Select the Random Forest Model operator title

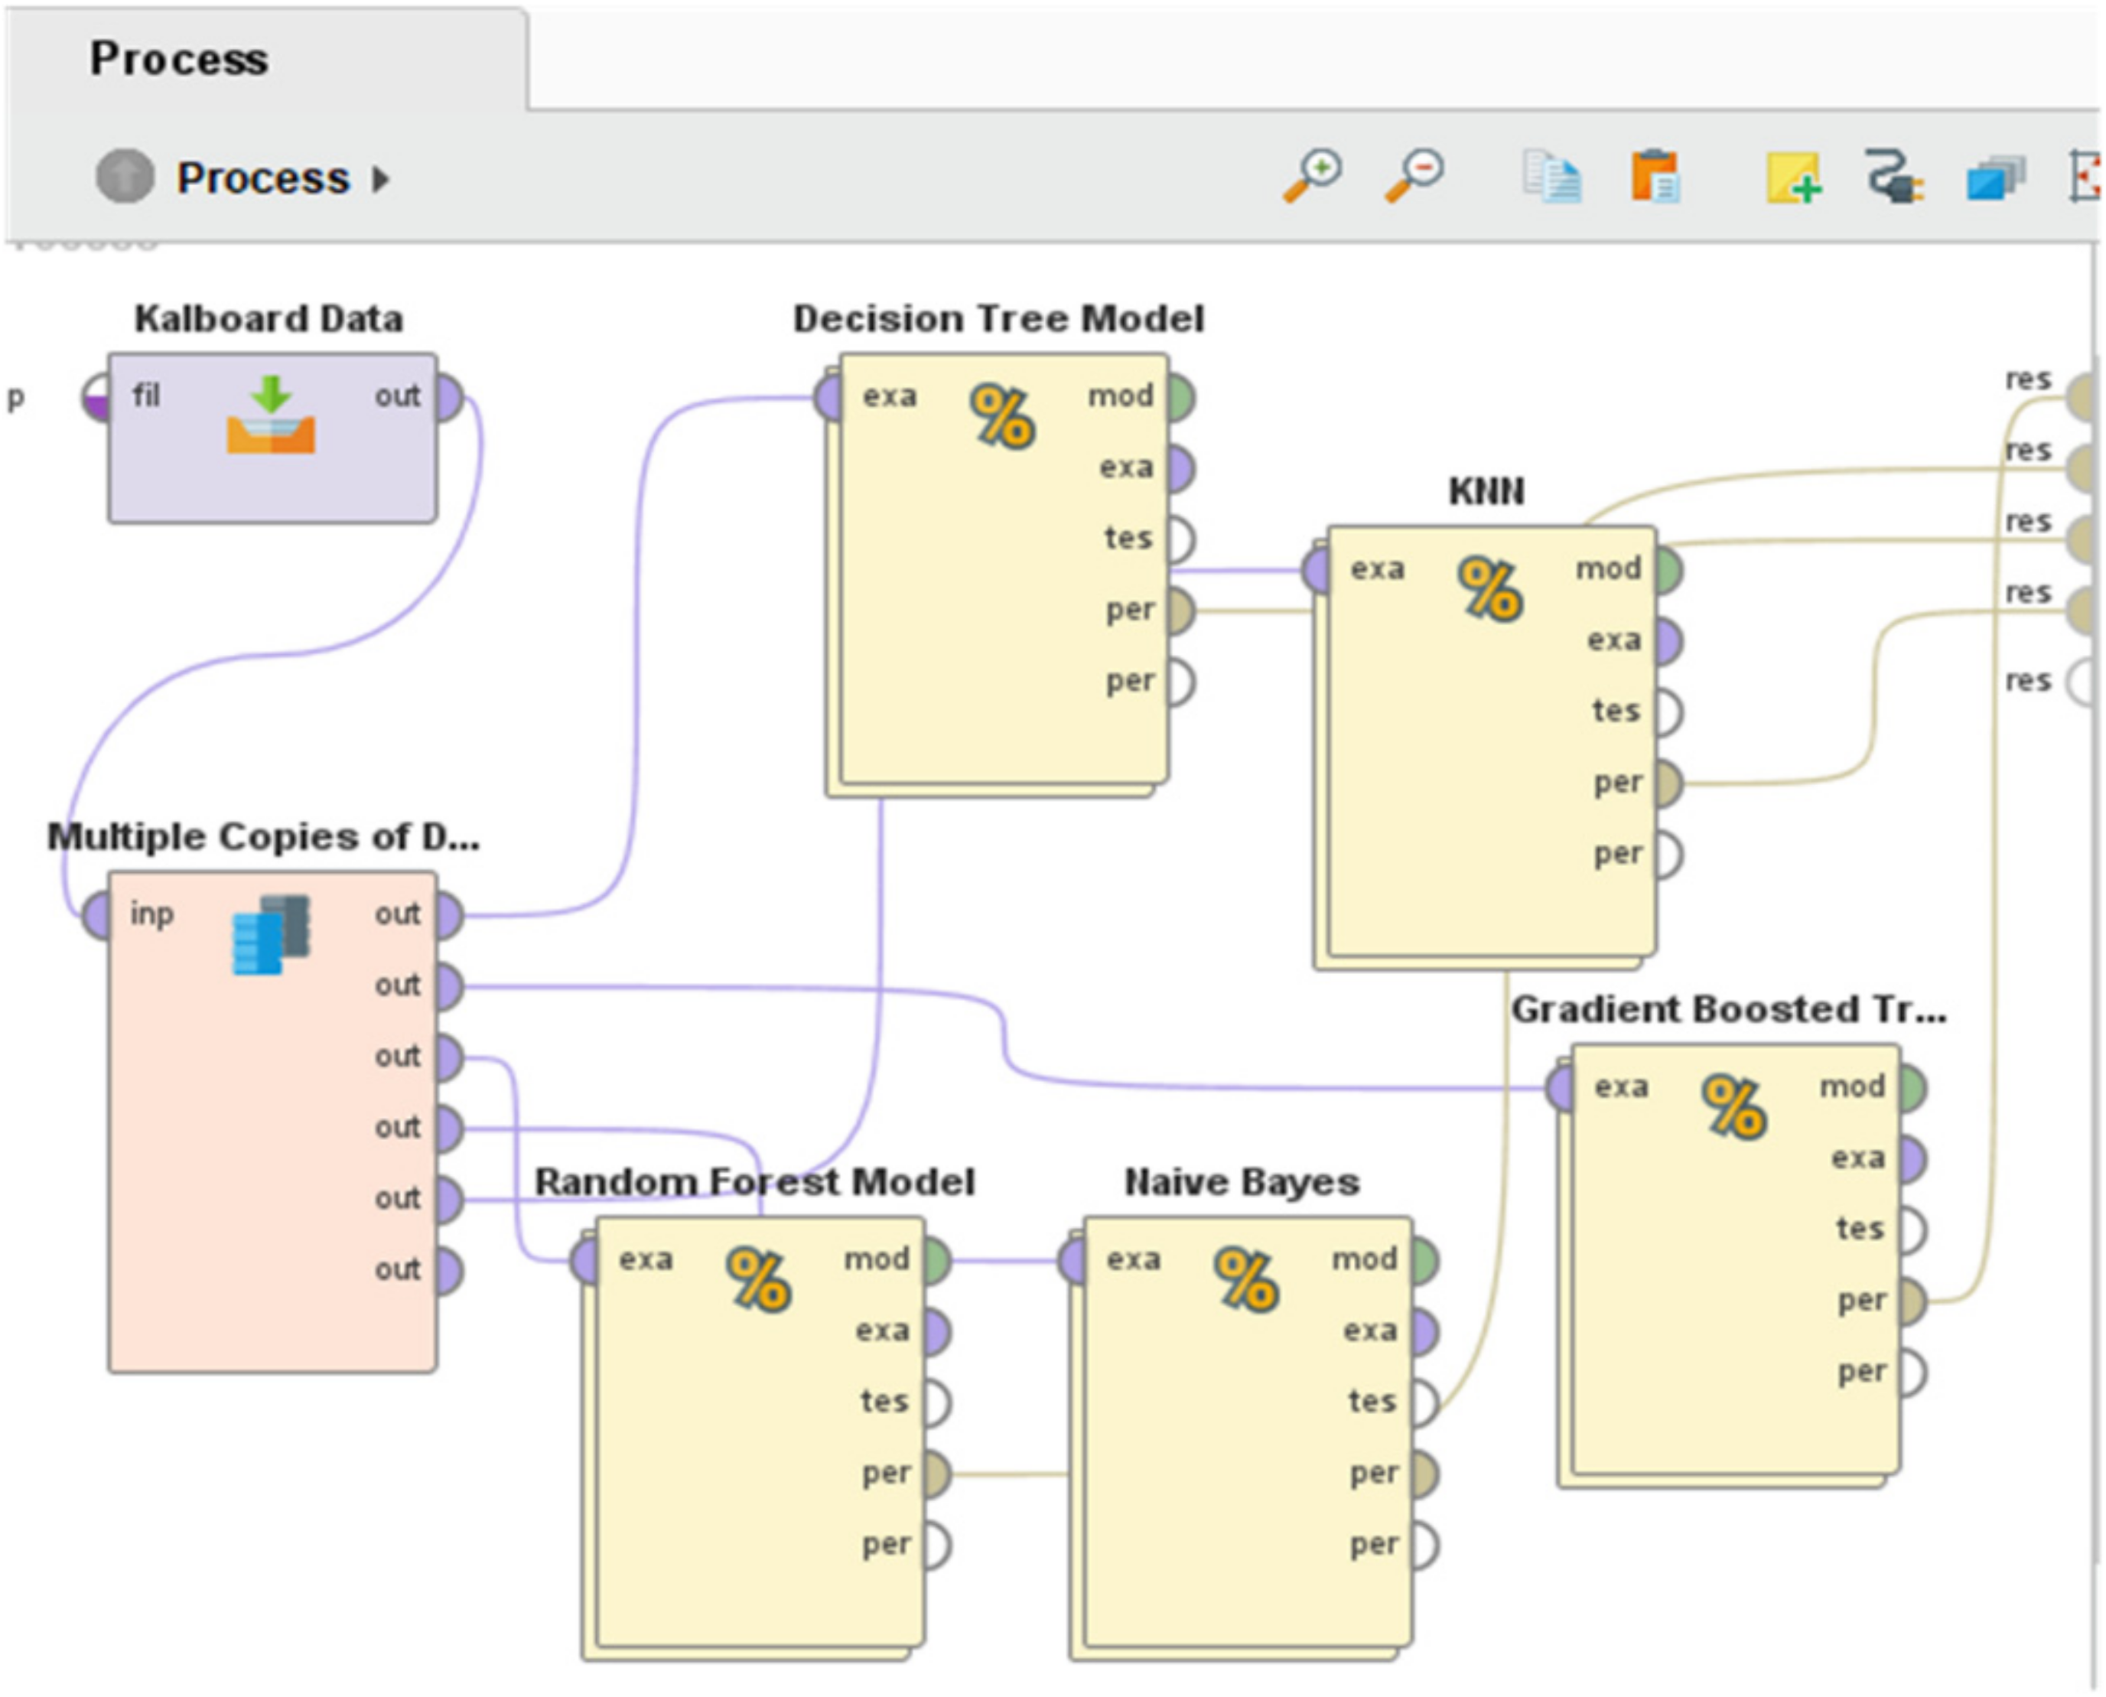pyautogui.click(x=754, y=1182)
